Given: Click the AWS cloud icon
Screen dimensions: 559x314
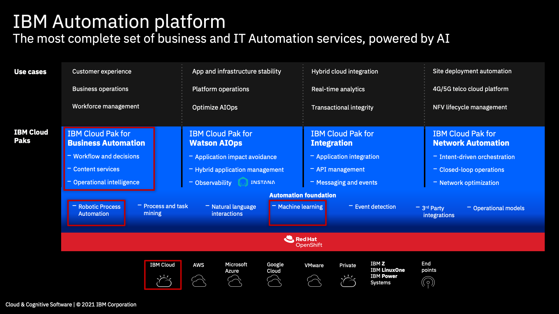Looking at the screenshot, I should [x=199, y=281].
